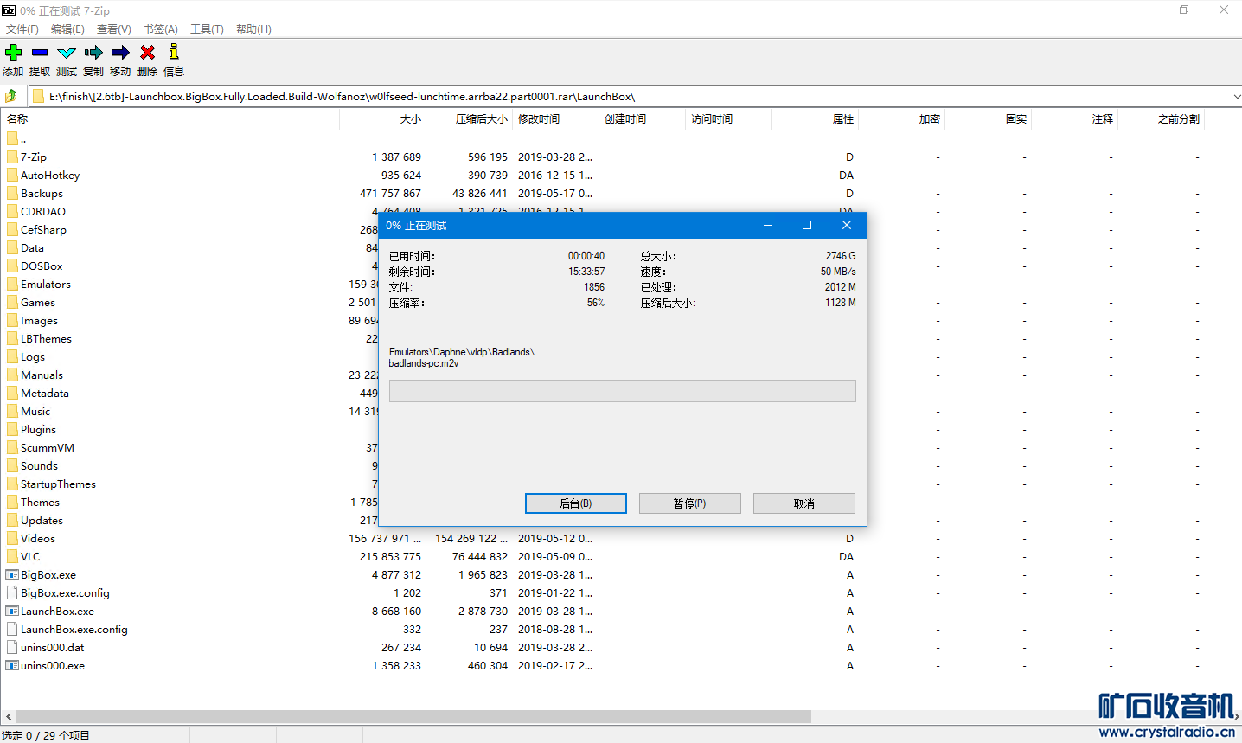Open the 工具(T) menu
This screenshot has height=743, width=1242.
click(x=207, y=29)
